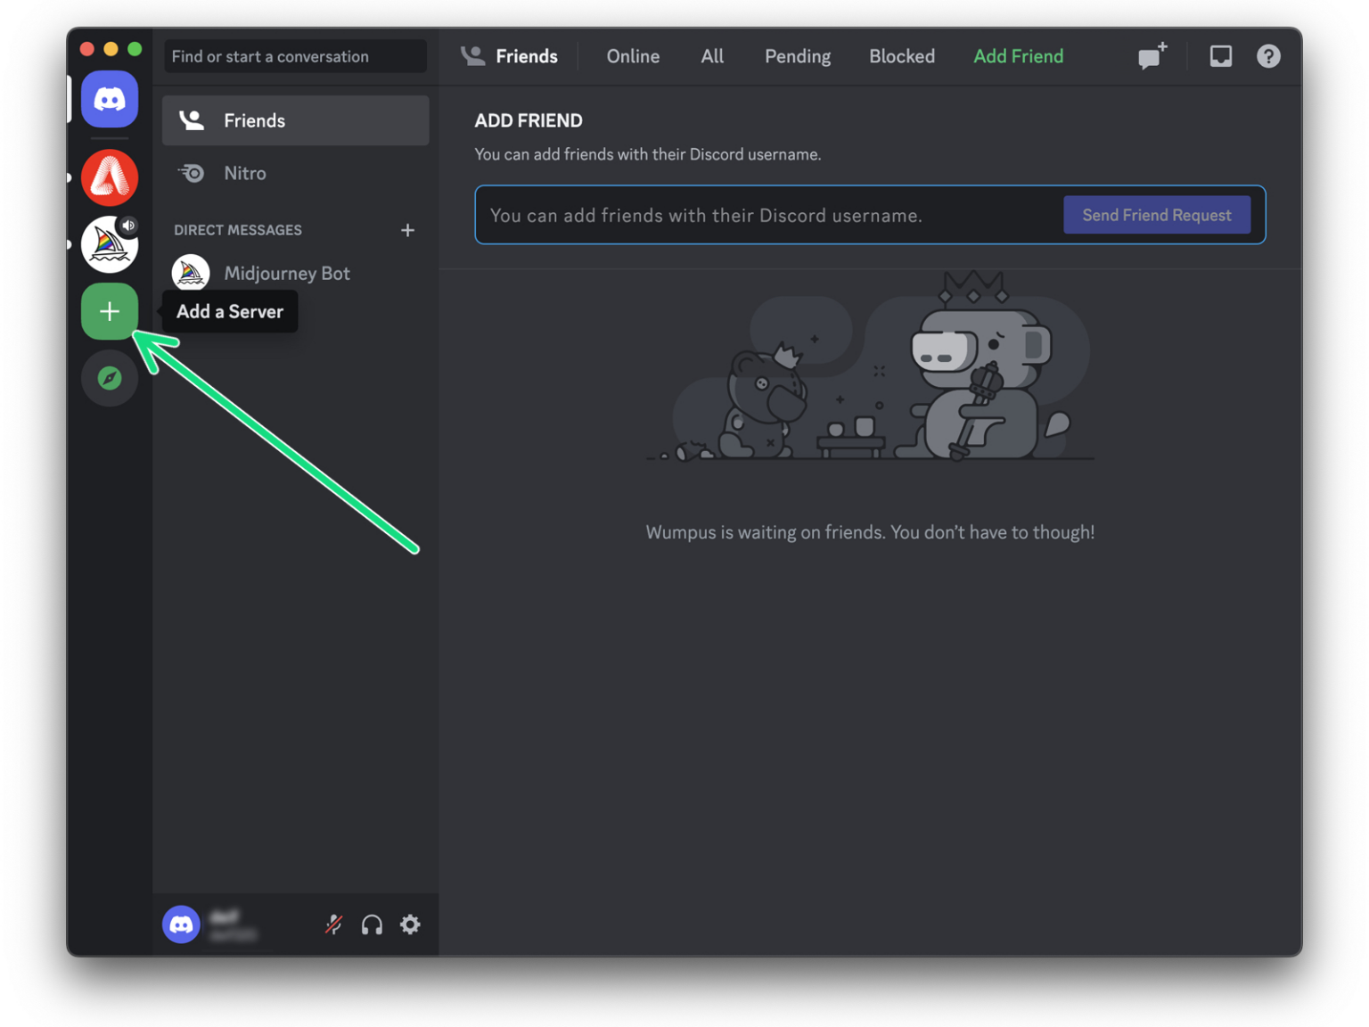Image resolution: width=1369 pixels, height=1027 pixels.
Task: Click the Send Friend Request button
Action: pyautogui.click(x=1157, y=215)
